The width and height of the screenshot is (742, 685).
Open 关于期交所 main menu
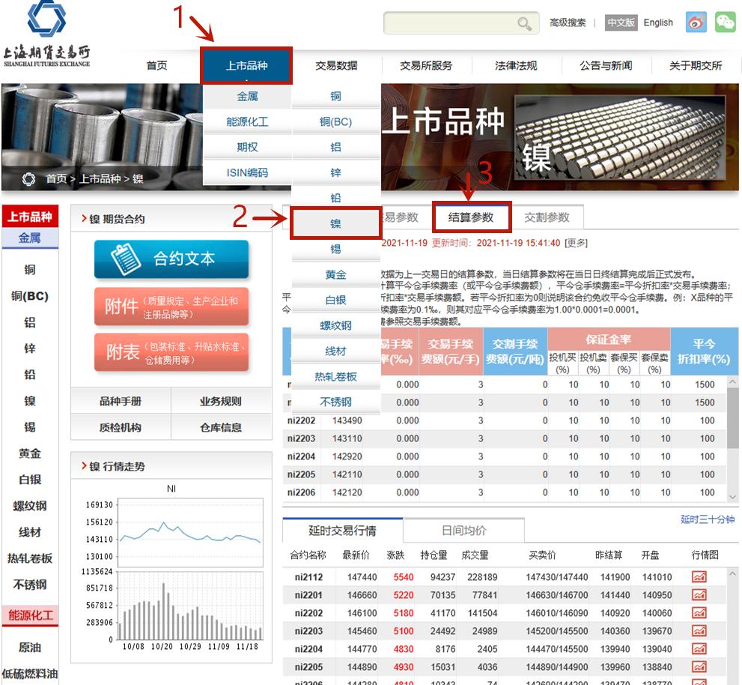[696, 65]
